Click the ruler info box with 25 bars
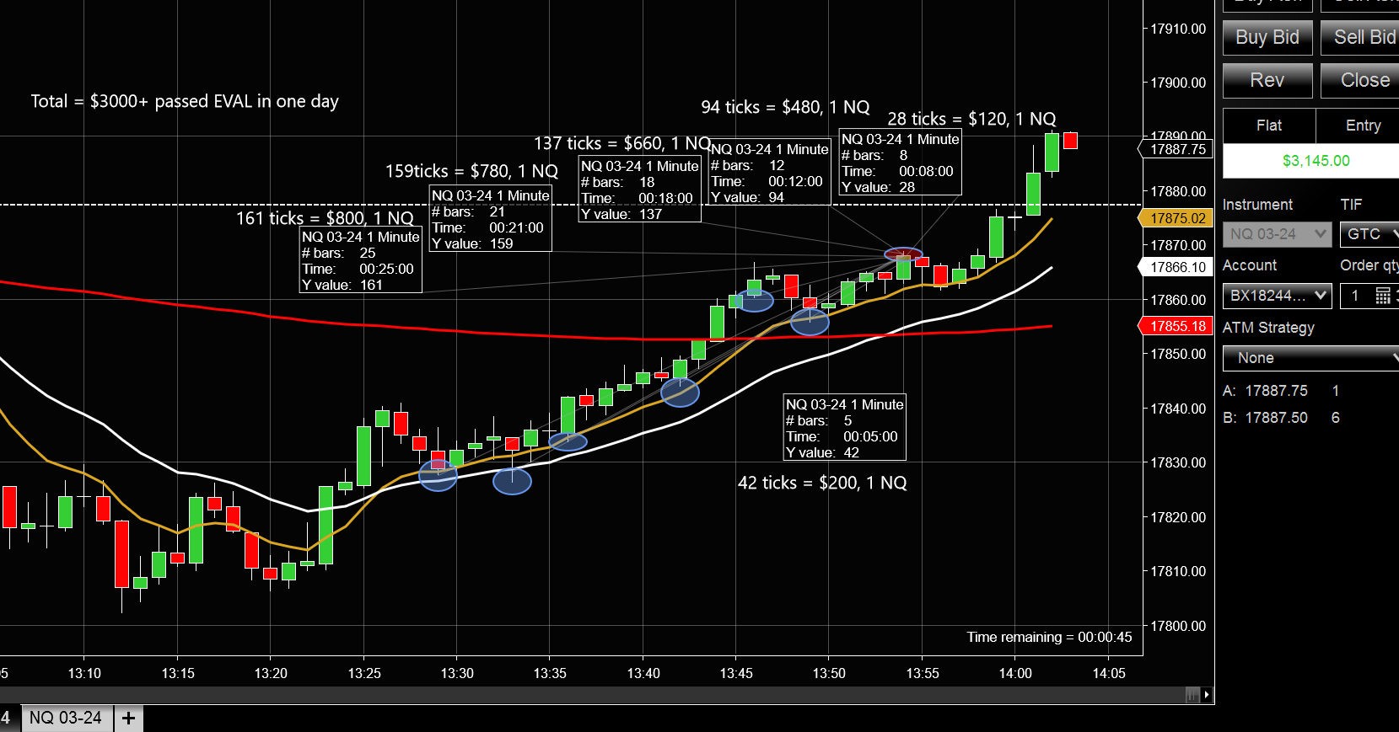 pyautogui.click(x=361, y=260)
